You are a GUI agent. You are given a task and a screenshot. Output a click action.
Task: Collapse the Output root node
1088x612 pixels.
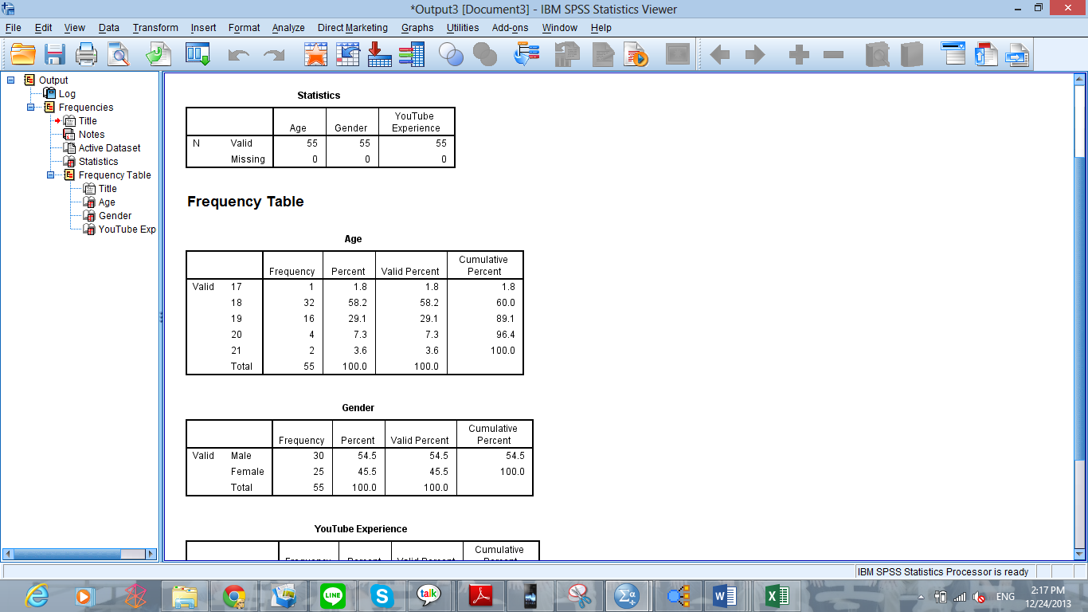10,80
